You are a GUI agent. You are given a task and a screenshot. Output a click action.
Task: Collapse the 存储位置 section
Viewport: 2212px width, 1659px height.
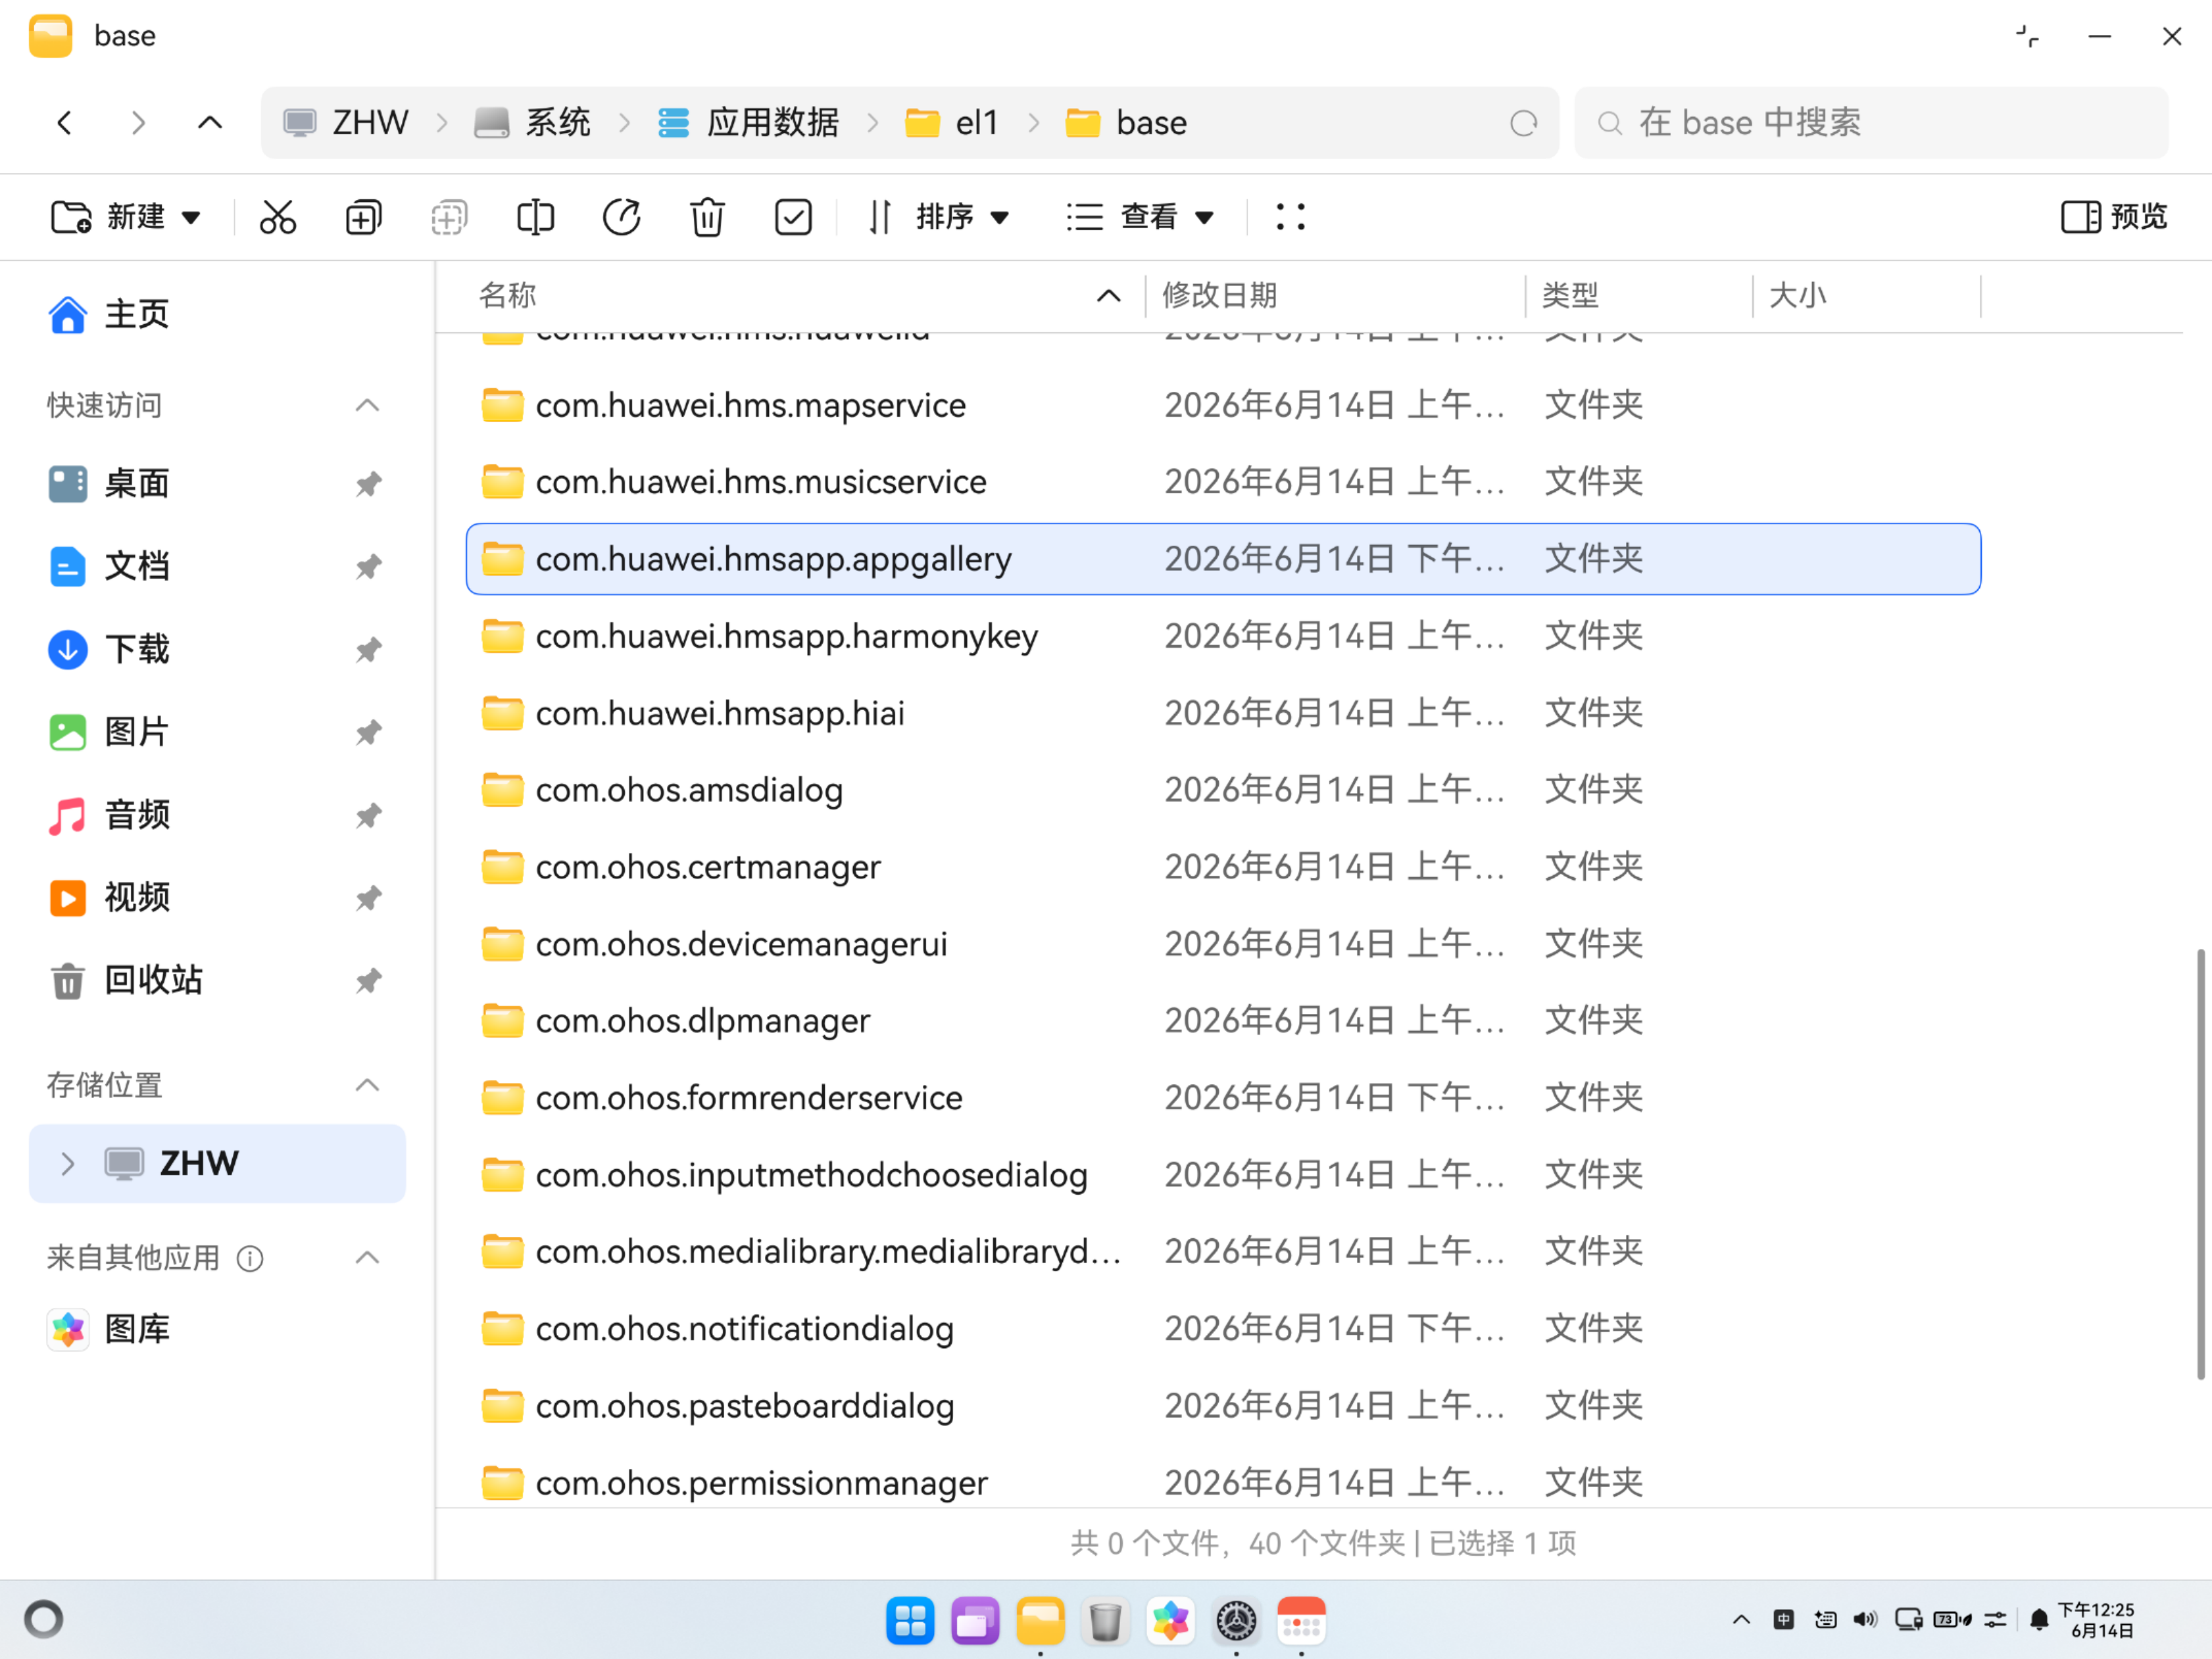tap(367, 1085)
